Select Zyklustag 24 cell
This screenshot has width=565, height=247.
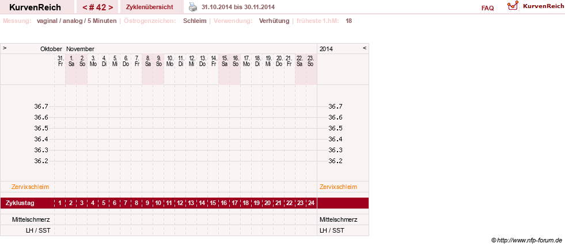[x=312, y=203]
